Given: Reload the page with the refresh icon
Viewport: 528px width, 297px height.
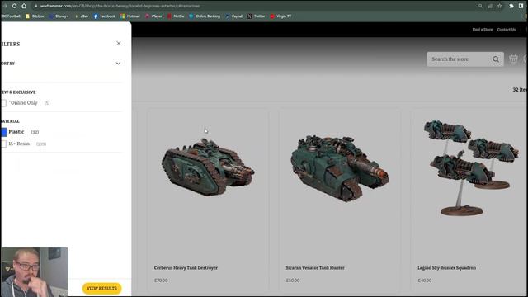Looking at the screenshot, I should click(x=15, y=6).
